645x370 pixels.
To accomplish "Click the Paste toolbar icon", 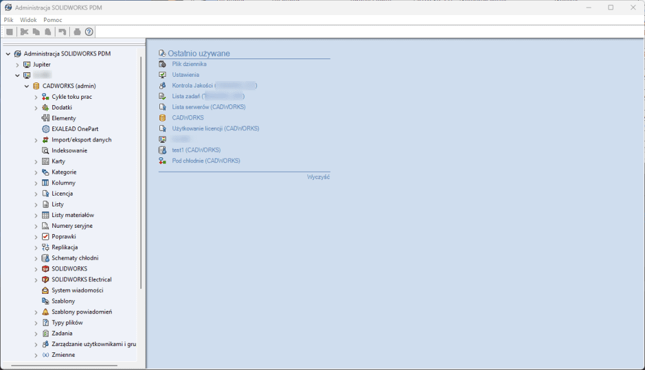I will [x=48, y=31].
